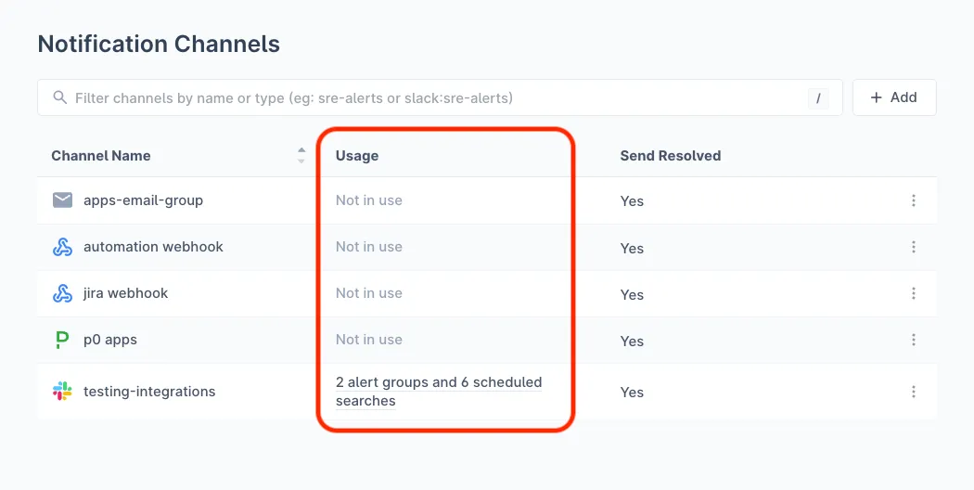Sort the list by Channel Name arrows
The width and height of the screenshot is (974, 490).
click(301, 156)
